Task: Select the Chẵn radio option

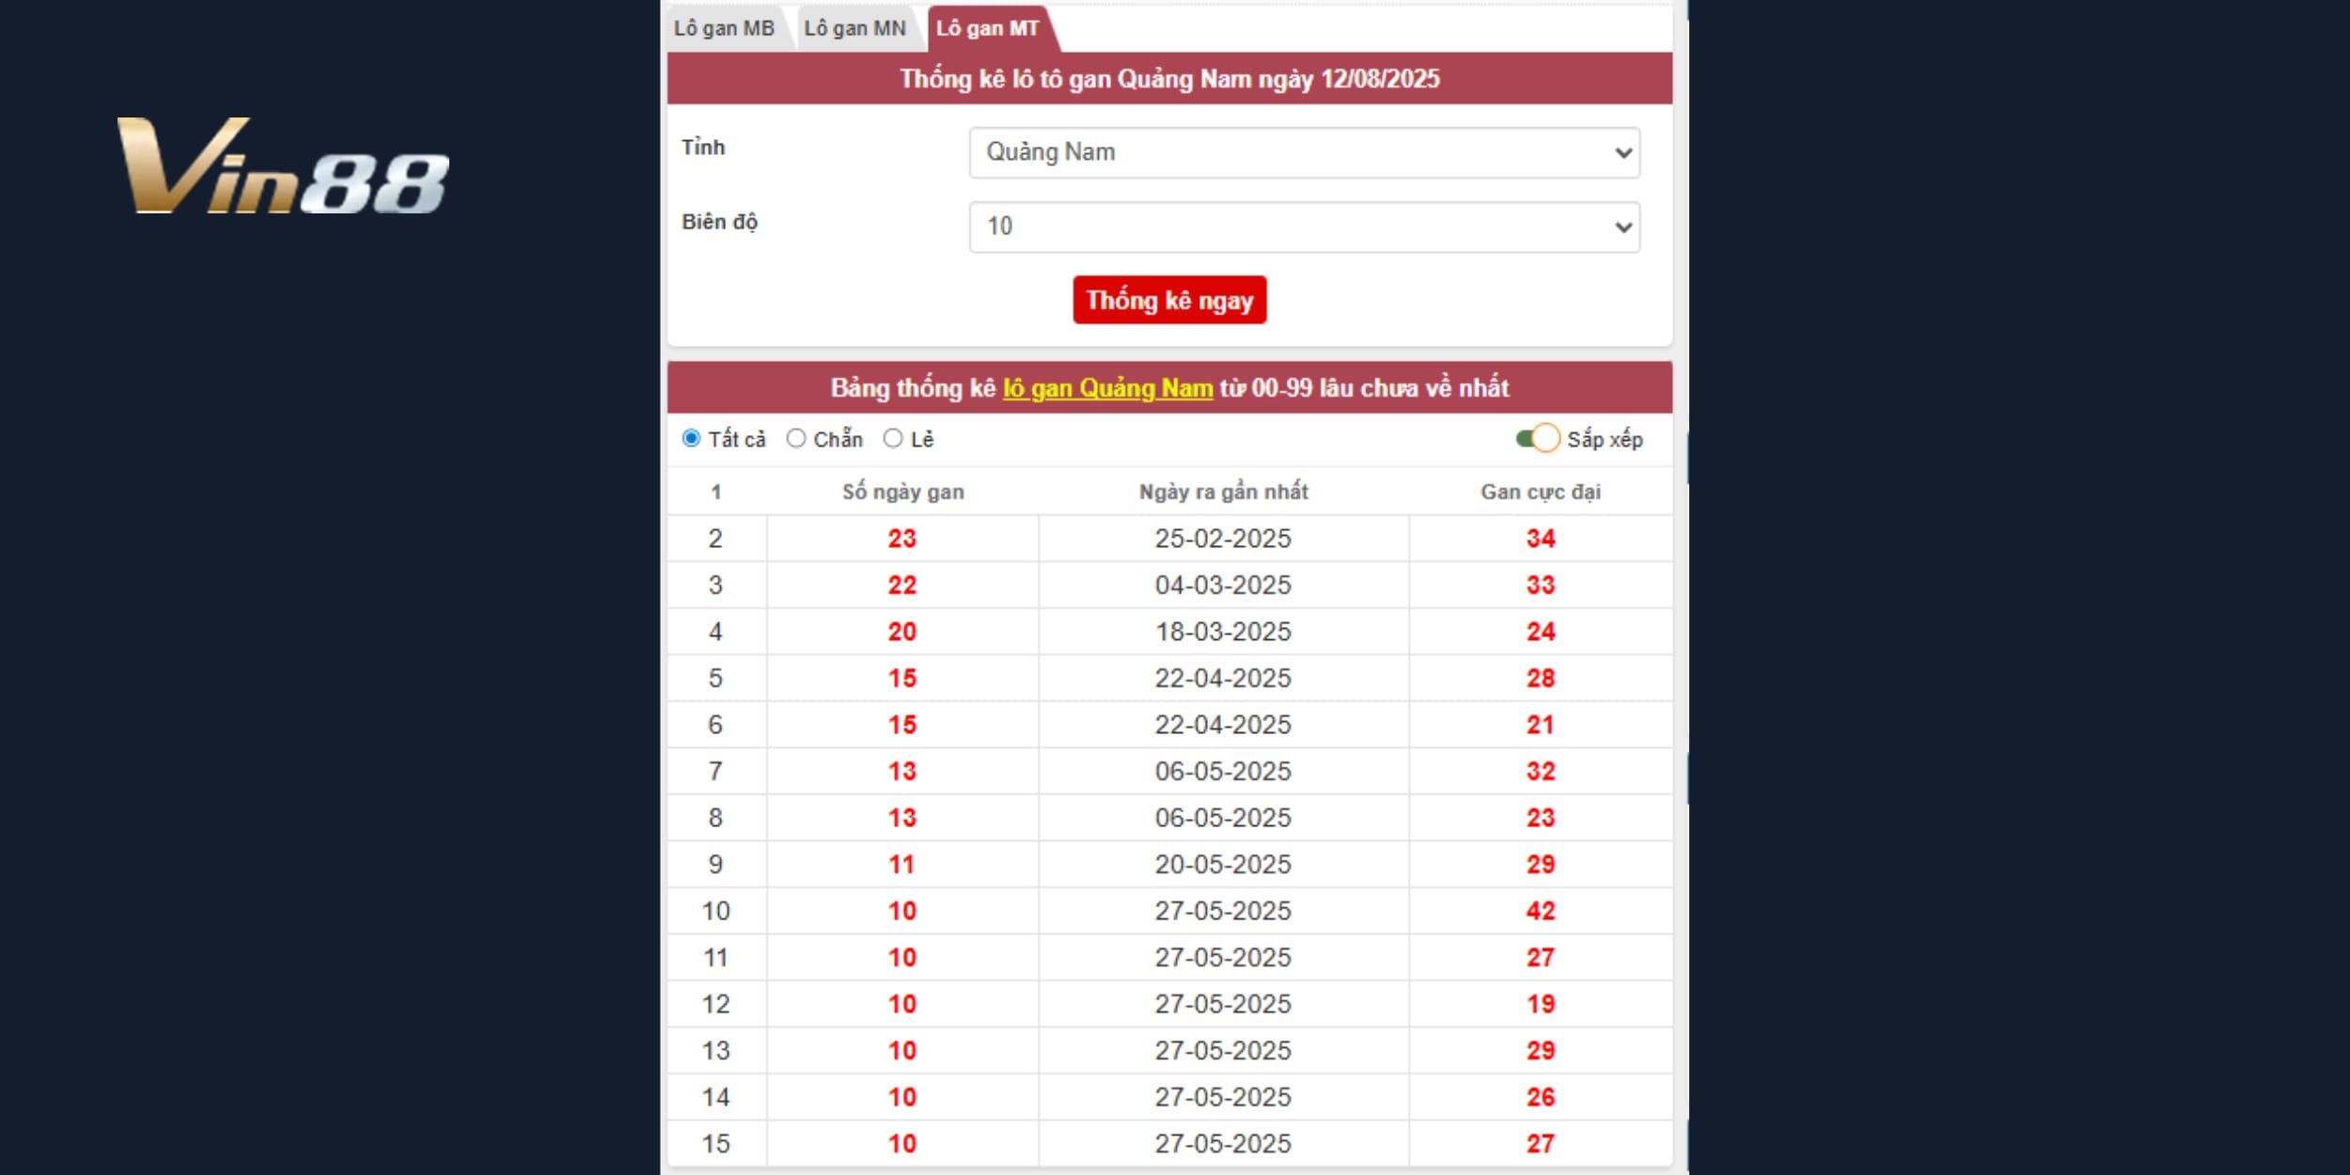Action: tap(796, 438)
